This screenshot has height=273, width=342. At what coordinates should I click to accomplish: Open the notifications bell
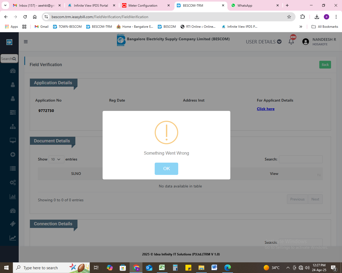(291, 41)
